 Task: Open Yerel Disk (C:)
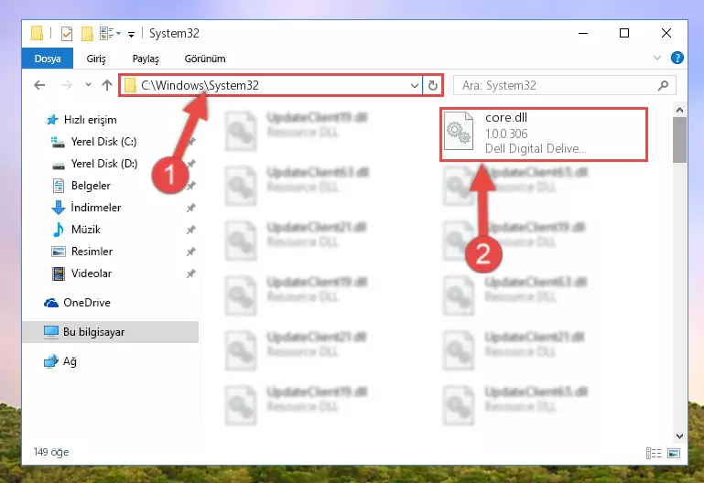(103, 142)
